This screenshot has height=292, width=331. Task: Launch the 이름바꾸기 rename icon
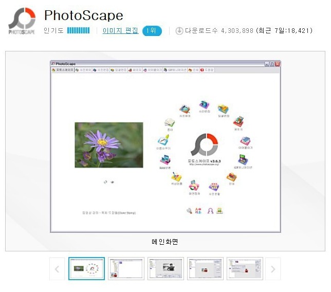tap(163, 140)
